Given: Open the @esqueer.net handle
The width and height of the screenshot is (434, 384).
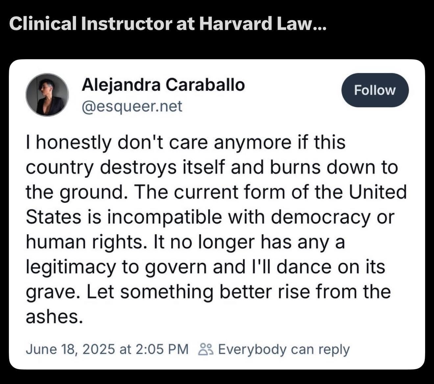Looking at the screenshot, I should point(132,106).
